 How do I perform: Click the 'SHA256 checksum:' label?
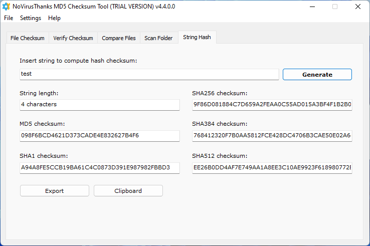pos(220,93)
